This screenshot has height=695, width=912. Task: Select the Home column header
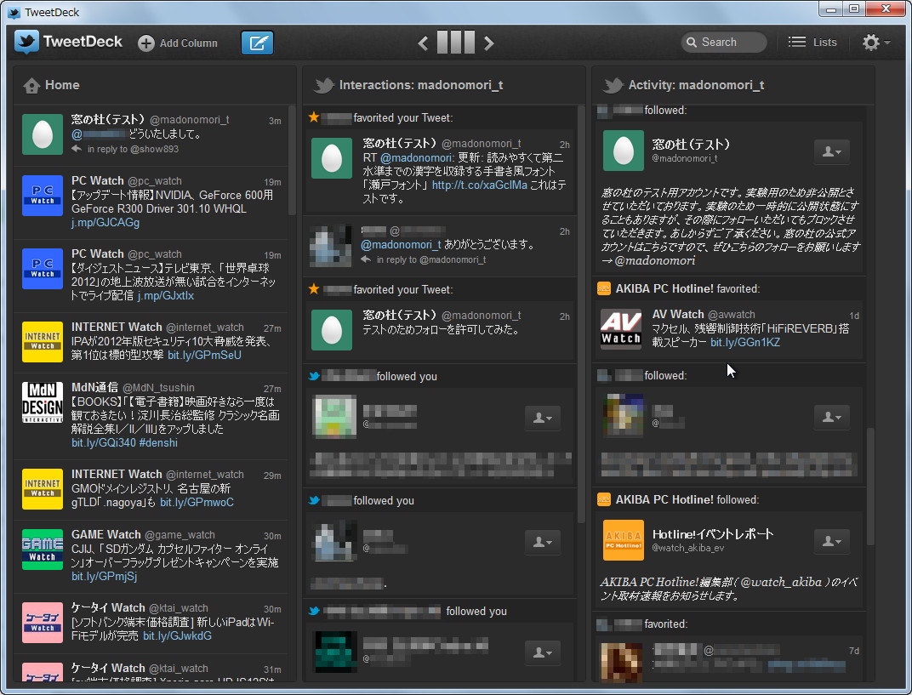(x=64, y=85)
